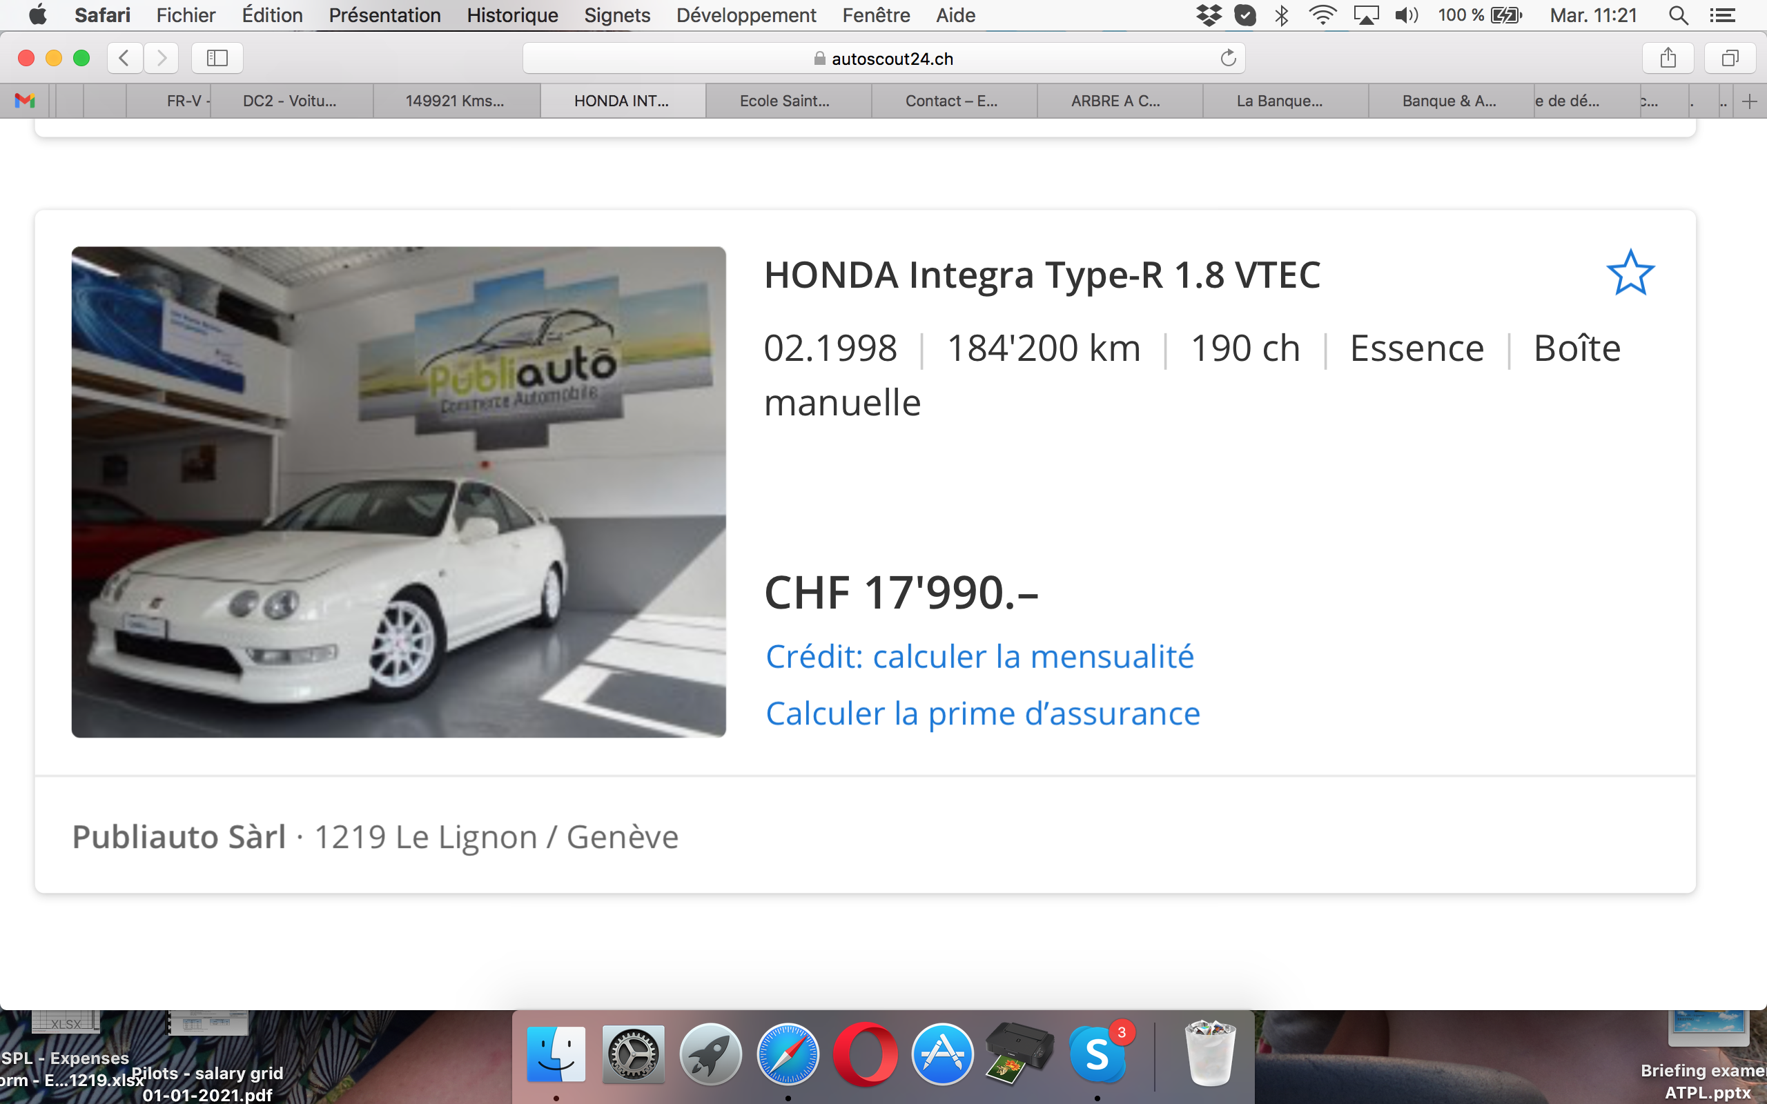Switch to the Ecole Saint... tab
Screen dimensions: 1767x1104
[787, 101]
